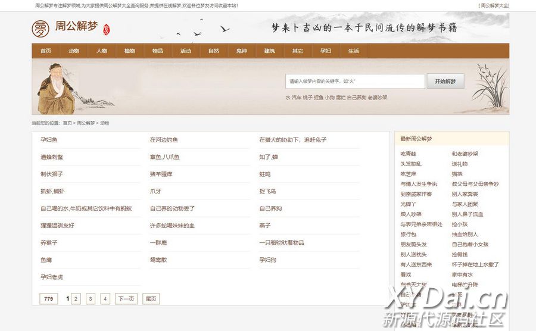Click the old sage portrait illustration

coord(58,88)
